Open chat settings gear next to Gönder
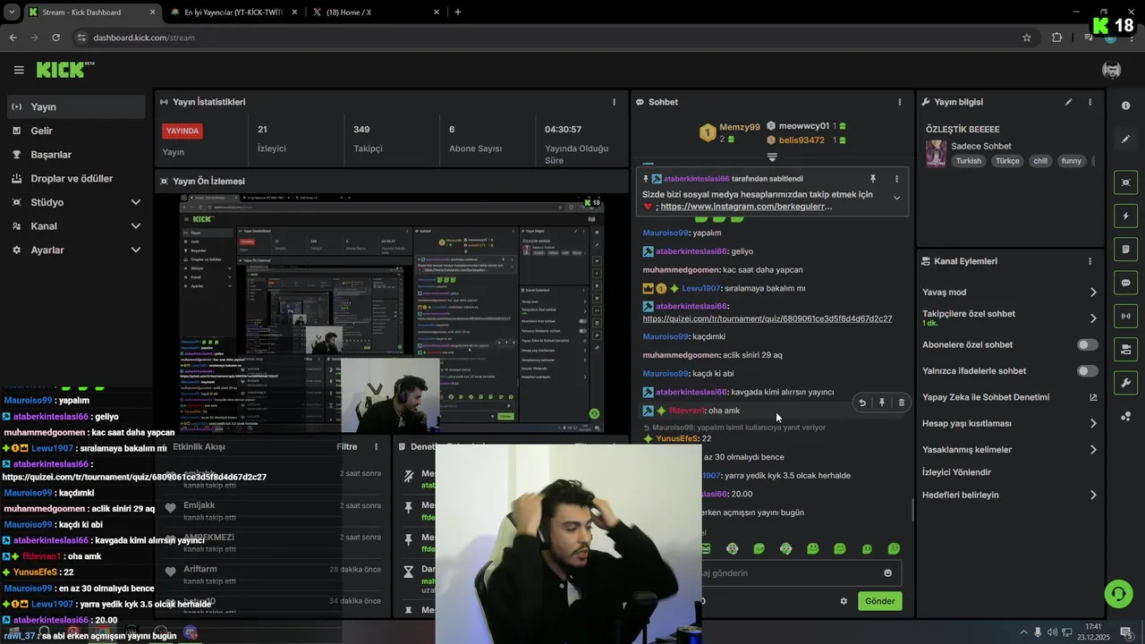 pyautogui.click(x=844, y=601)
